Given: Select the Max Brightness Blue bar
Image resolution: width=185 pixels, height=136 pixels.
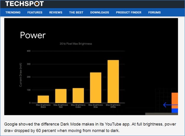Looking at the screenshot, I should point(95,88).
